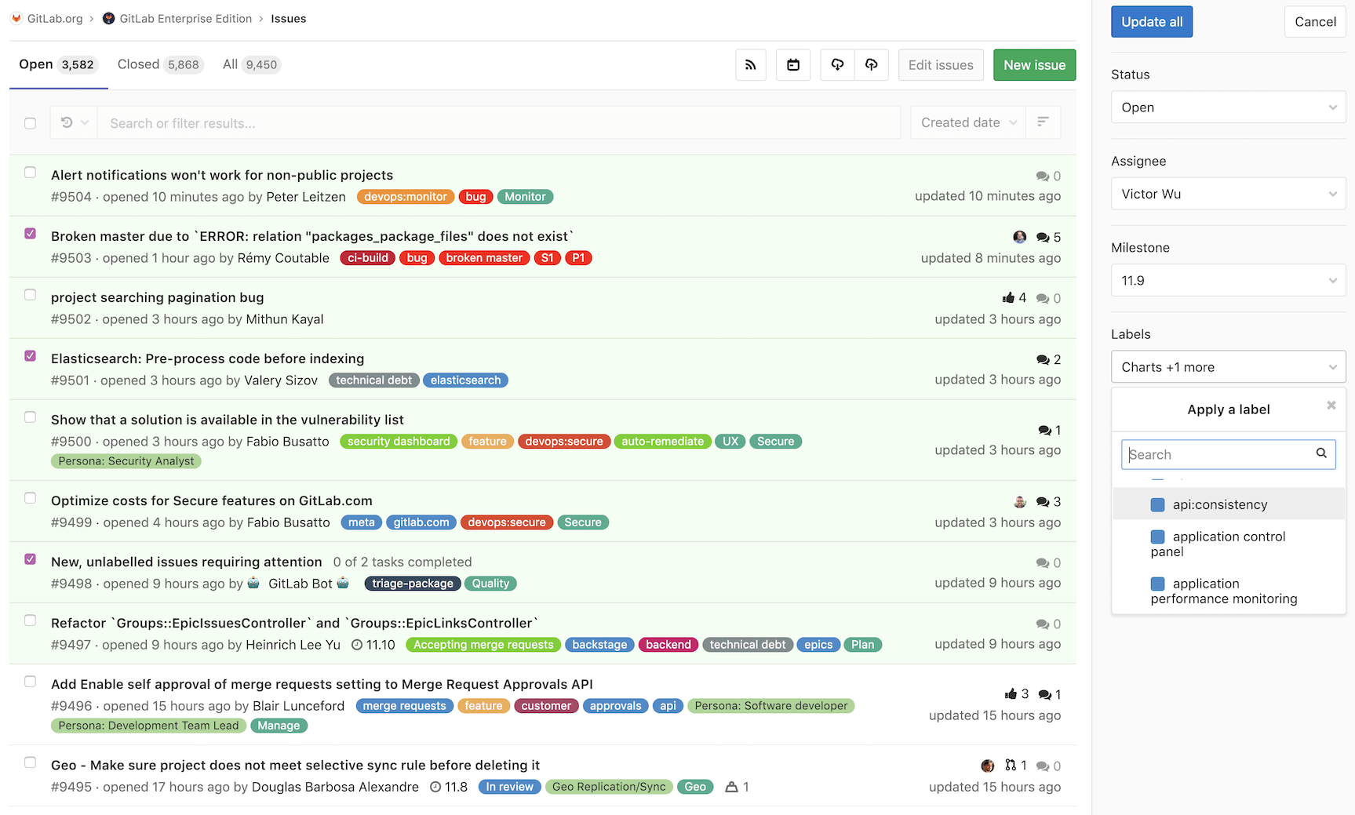Click GitLab Enterprise Edition breadcrumb link
The image size is (1355, 815).
tap(186, 19)
